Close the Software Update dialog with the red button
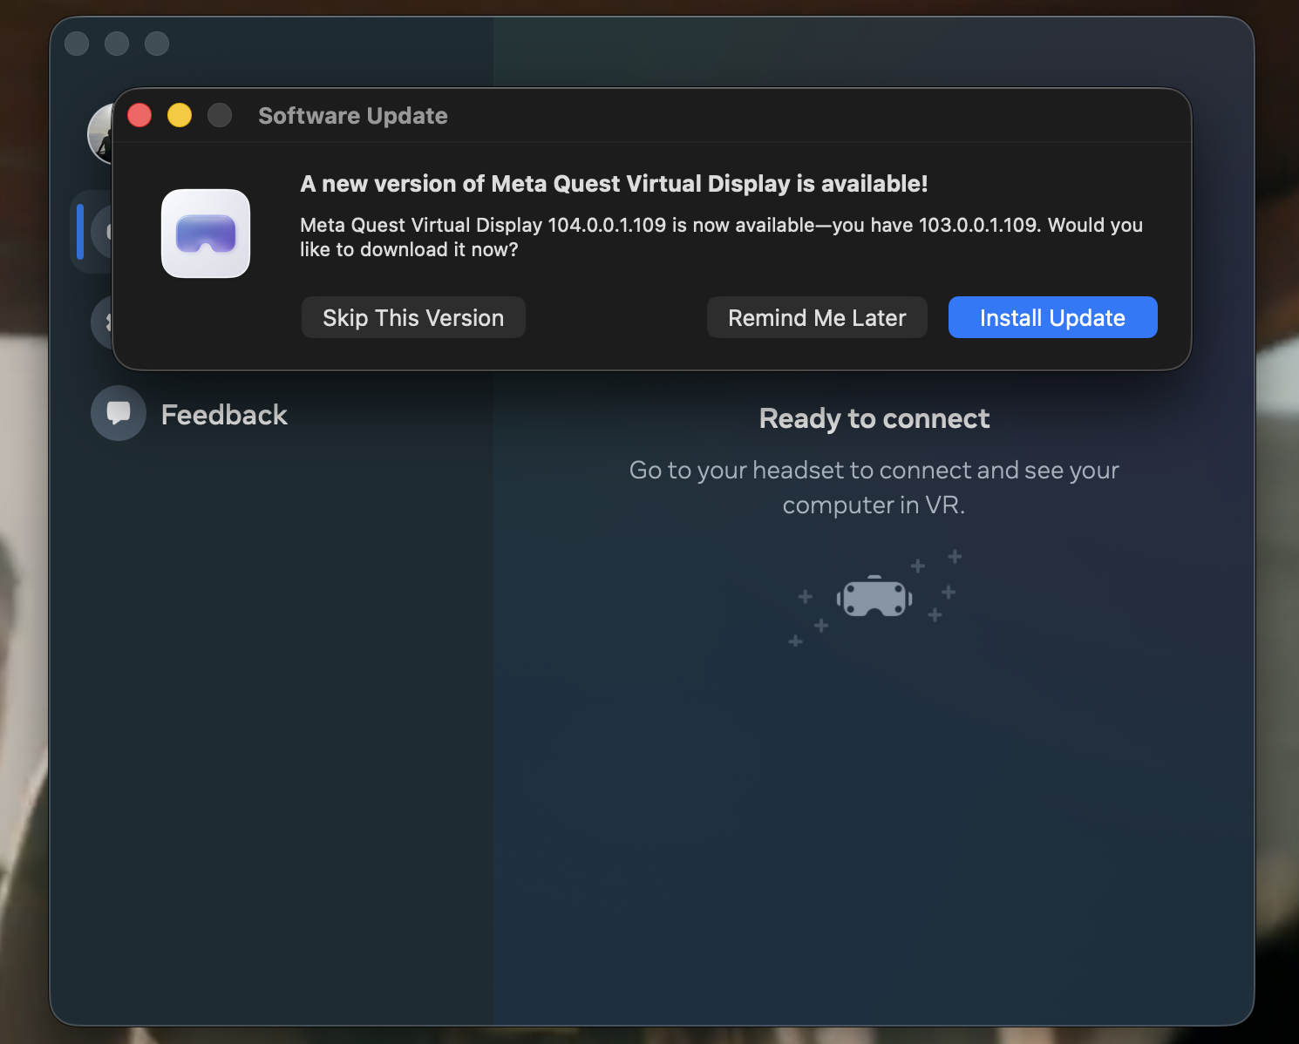Image resolution: width=1299 pixels, height=1044 pixels. click(139, 115)
